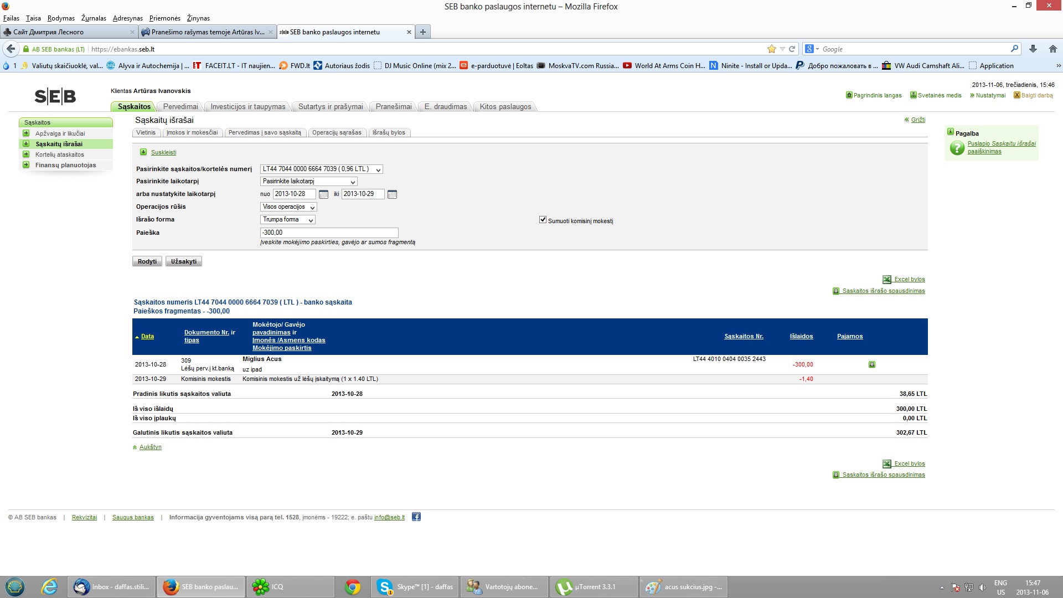The width and height of the screenshot is (1063, 598).
Task: Switch to the ICQ taskbar item
Action: (x=290, y=587)
